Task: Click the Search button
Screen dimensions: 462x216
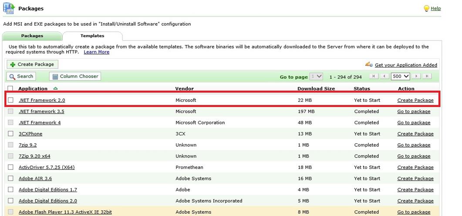Action: pos(21,76)
